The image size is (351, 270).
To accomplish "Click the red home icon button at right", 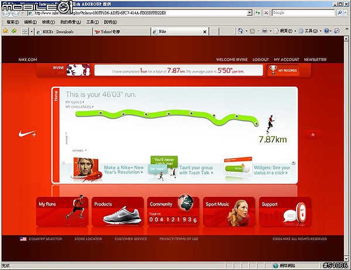I will (x=313, y=135).
